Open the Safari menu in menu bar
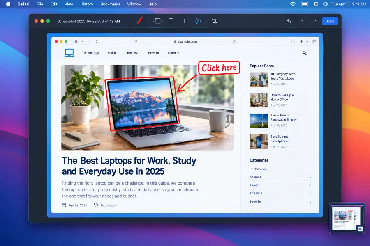 coord(23,4)
